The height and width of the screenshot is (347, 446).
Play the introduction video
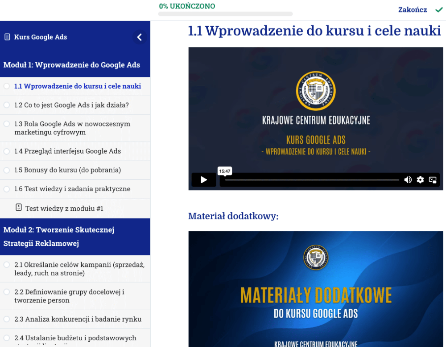click(x=204, y=180)
